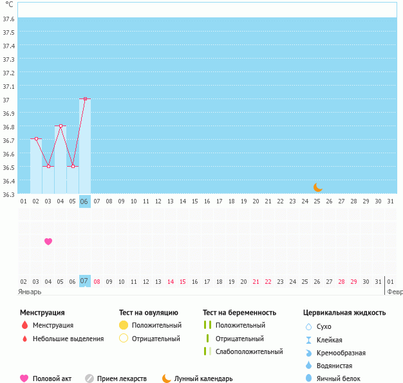This screenshot has height=383, width=403.
Task: Click the pink heart marker on the chart
Action: (x=48, y=241)
